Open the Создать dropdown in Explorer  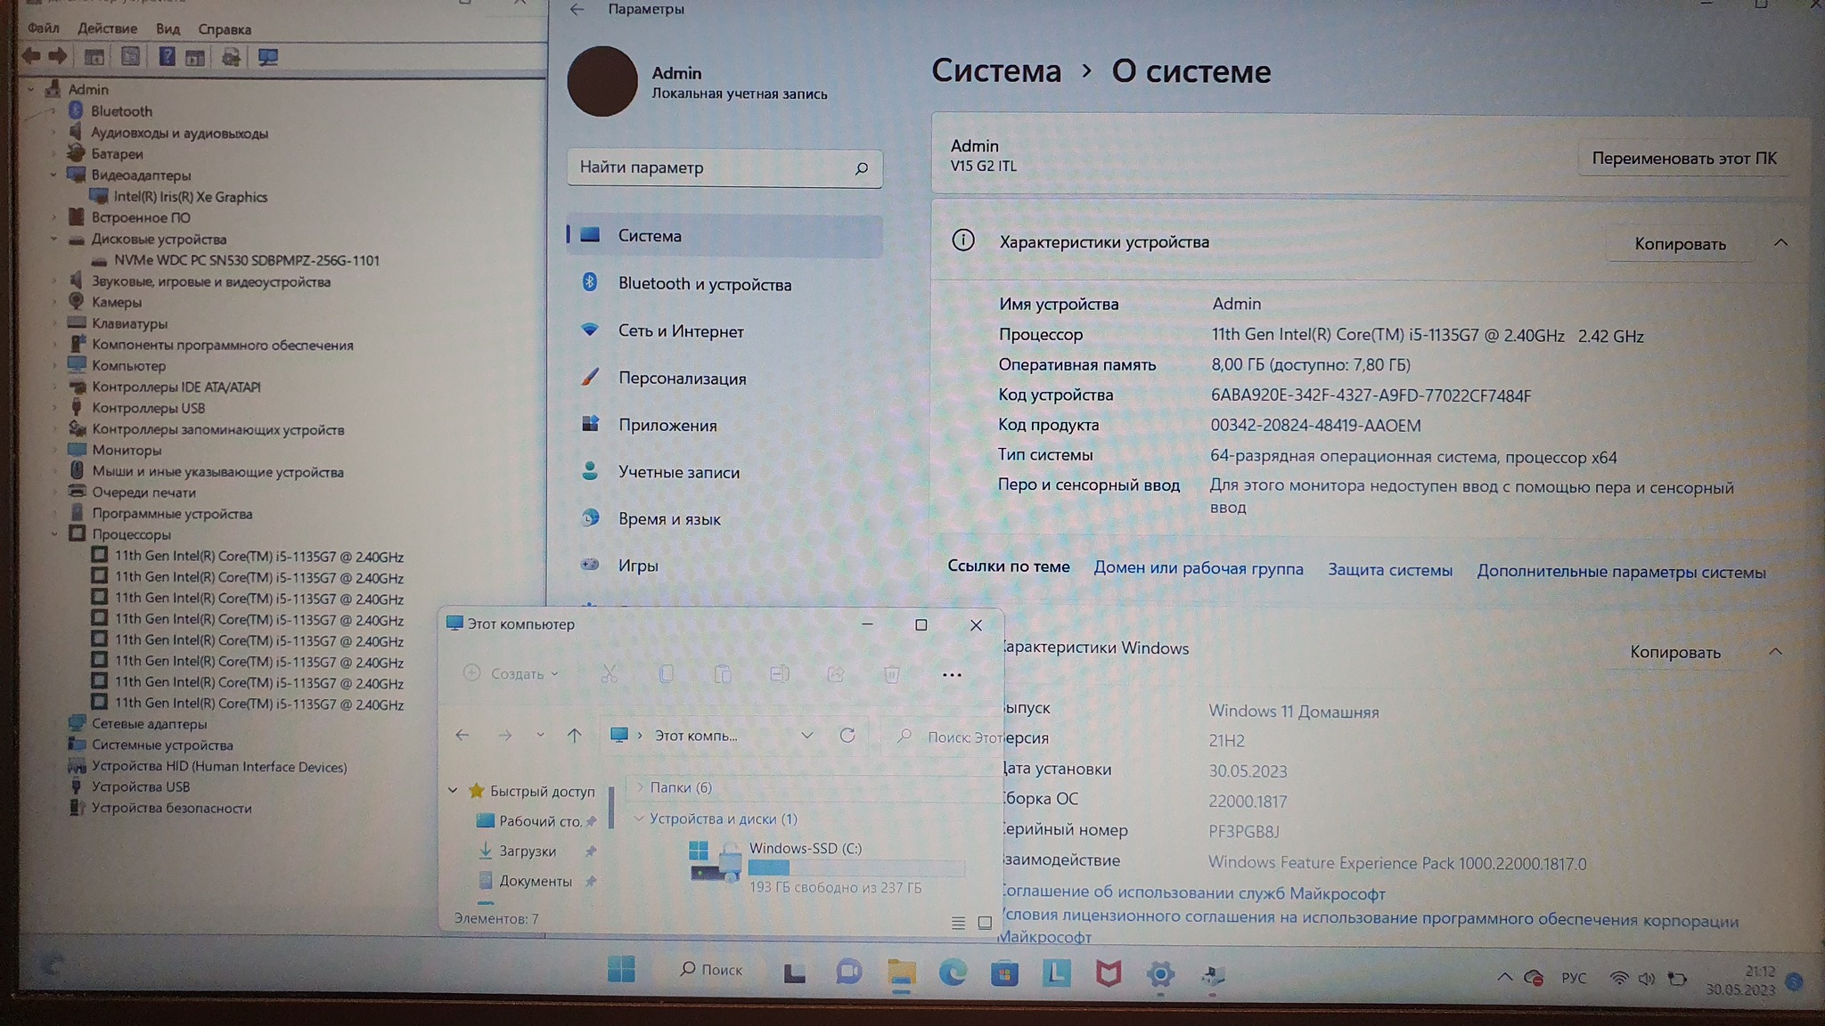[513, 674]
